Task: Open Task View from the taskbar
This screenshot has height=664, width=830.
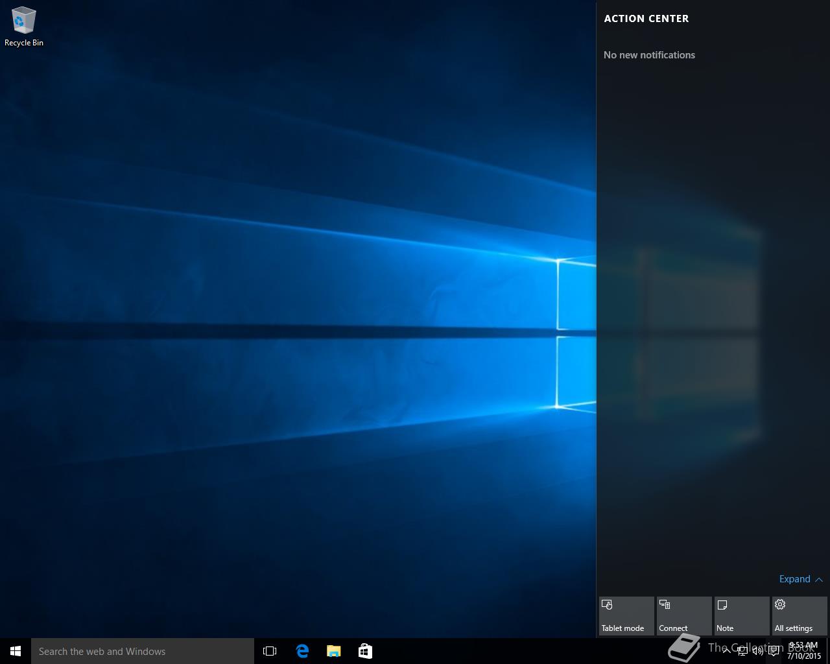Action: (x=270, y=651)
